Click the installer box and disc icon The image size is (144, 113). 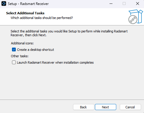[136, 17]
